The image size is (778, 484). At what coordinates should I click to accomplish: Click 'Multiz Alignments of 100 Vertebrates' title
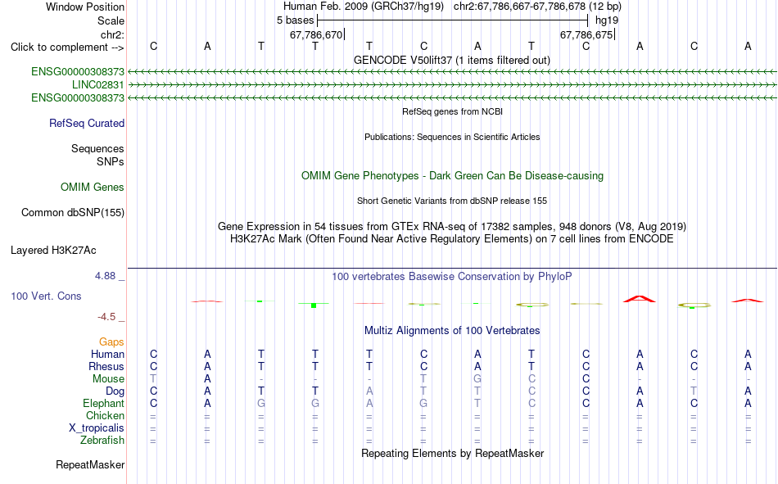(452, 331)
